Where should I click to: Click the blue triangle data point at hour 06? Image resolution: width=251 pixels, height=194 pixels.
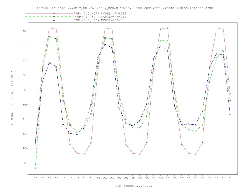(x=49, y=63)
